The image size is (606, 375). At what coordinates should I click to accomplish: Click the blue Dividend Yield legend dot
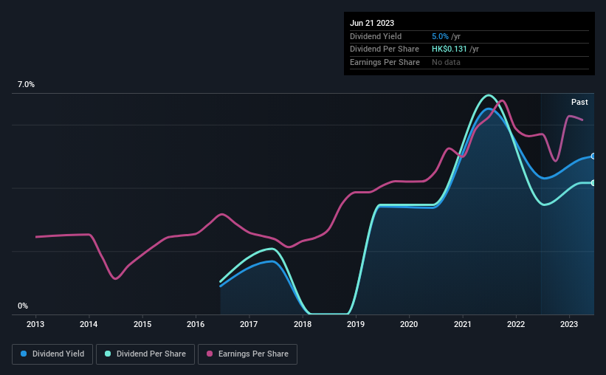[24, 354]
